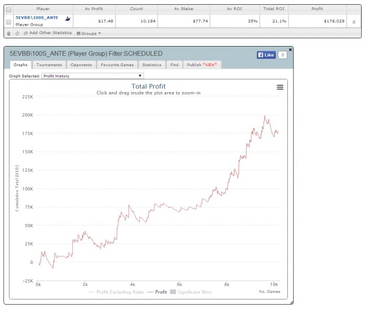The image size is (367, 313).
Task: Close the player graph panel
Action: [x=290, y=50]
